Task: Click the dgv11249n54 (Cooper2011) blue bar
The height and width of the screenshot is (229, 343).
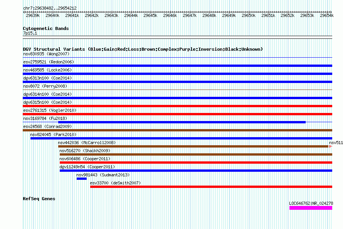Action: pyautogui.click(x=196, y=171)
